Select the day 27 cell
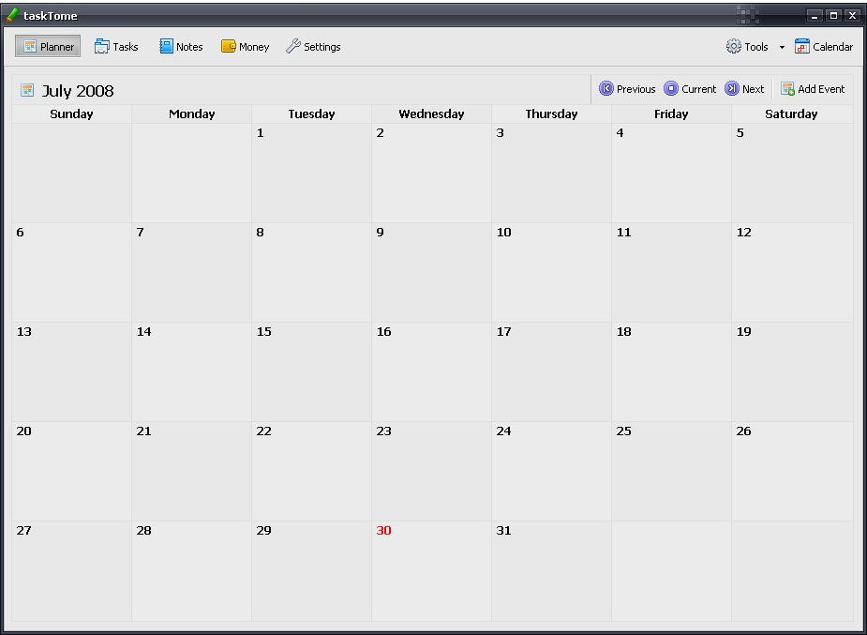 71,571
